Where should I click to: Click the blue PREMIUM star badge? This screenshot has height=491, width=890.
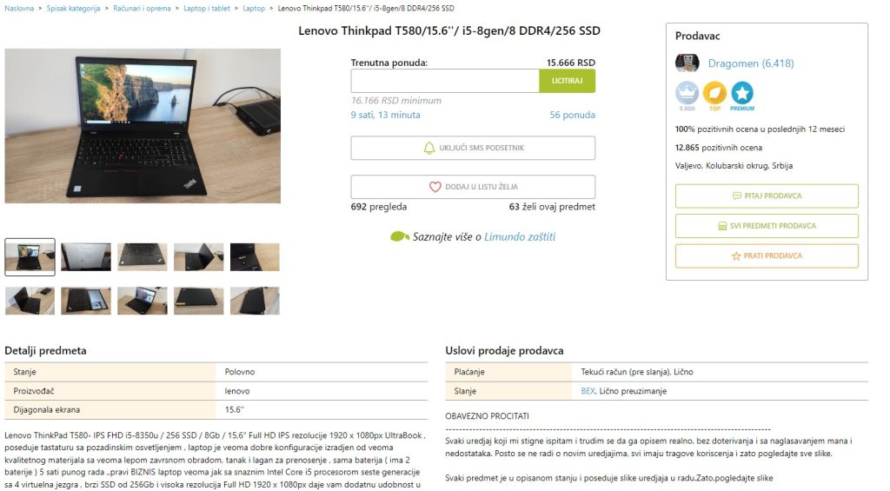pos(742,93)
